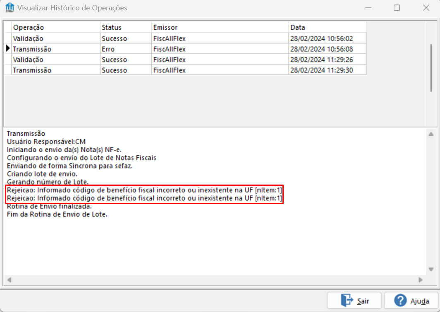Open the Ajuda help button
Viewport: 440px width, 312px height.
411,301
